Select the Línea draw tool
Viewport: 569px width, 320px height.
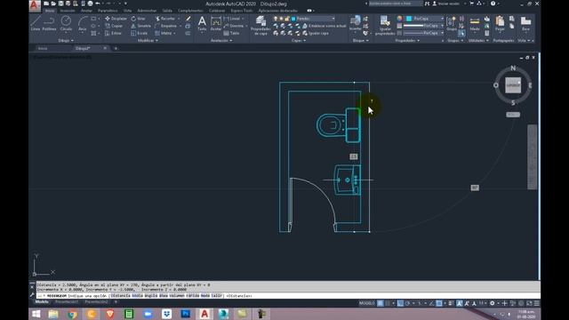36,23
